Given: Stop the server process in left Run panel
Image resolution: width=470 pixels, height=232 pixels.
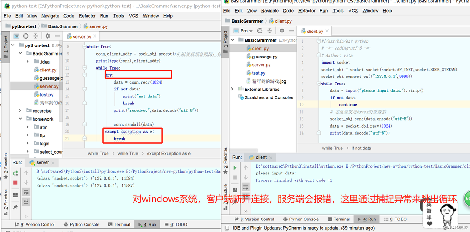Looking at the screenshot, I should click(15, 182).
